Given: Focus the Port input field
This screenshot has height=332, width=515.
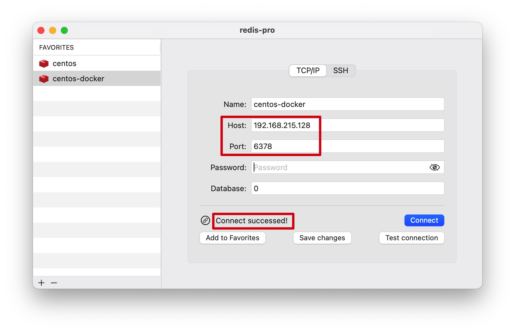Looking at the screenshot, I should click(348, 146).
